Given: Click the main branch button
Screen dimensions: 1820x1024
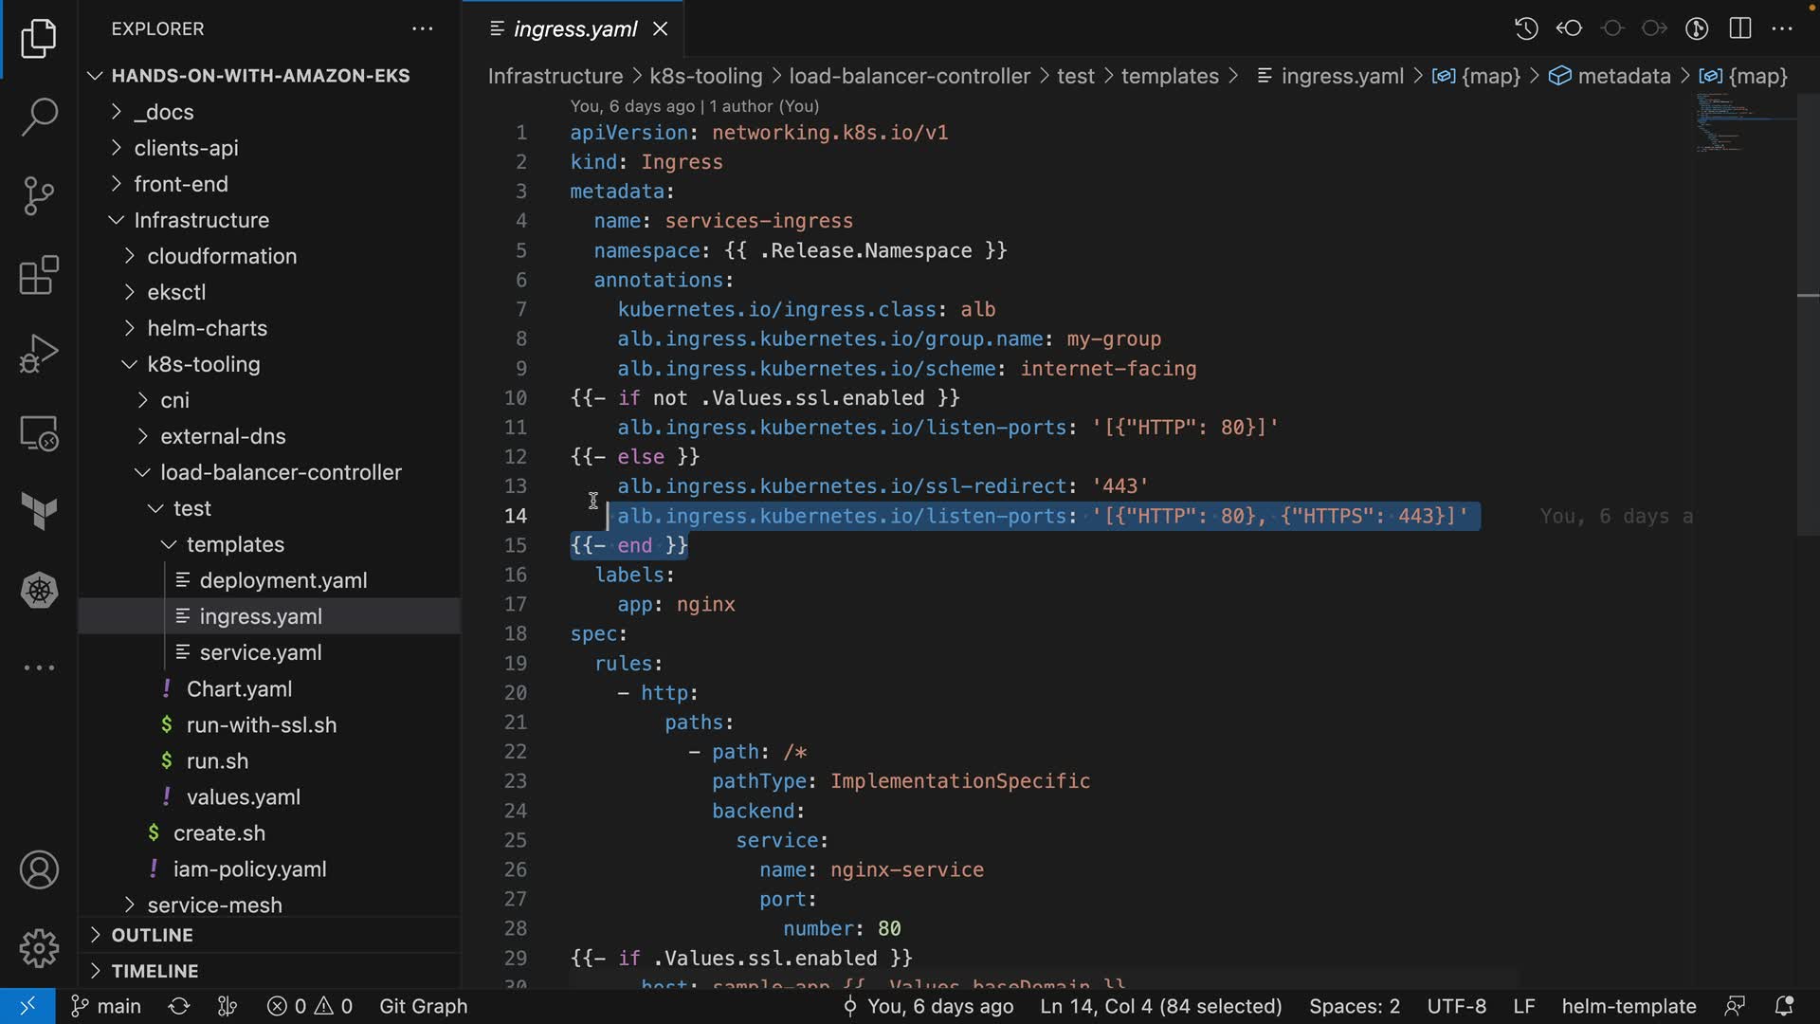Looking at the screenshot, I should tap(106, 1006).
